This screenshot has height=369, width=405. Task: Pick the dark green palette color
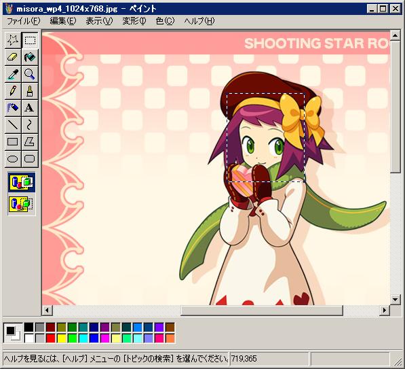(x=73, y=327)
